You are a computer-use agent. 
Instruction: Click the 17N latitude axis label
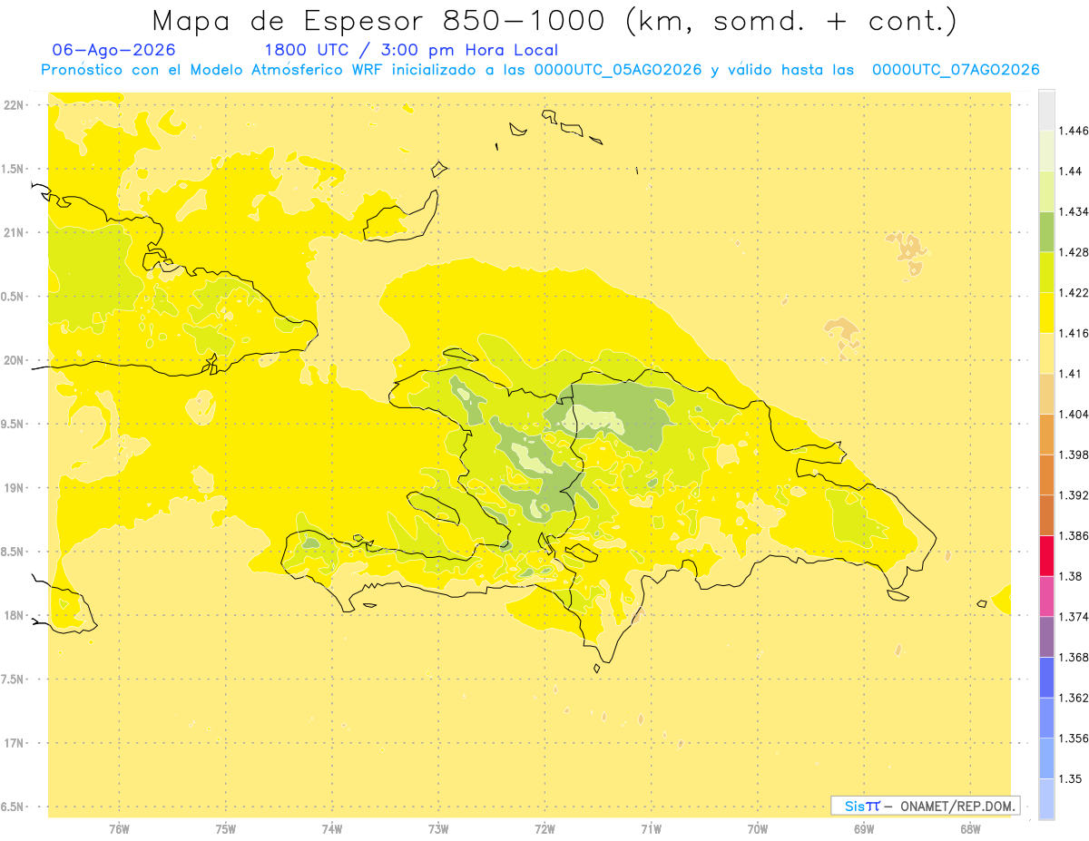(x=13, y=743)
